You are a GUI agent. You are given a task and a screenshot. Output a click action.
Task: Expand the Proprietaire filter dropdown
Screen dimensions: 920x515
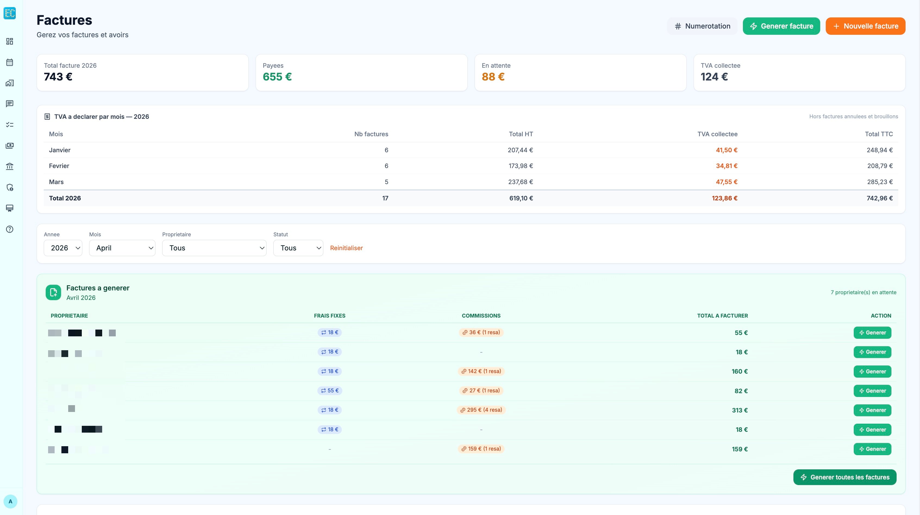click(x=214, y=248)
